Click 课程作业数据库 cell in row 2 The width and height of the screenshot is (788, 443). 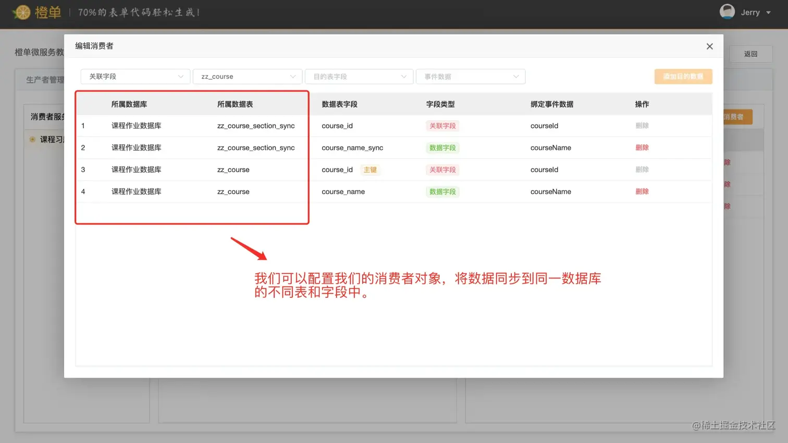(x=137, y=148)
